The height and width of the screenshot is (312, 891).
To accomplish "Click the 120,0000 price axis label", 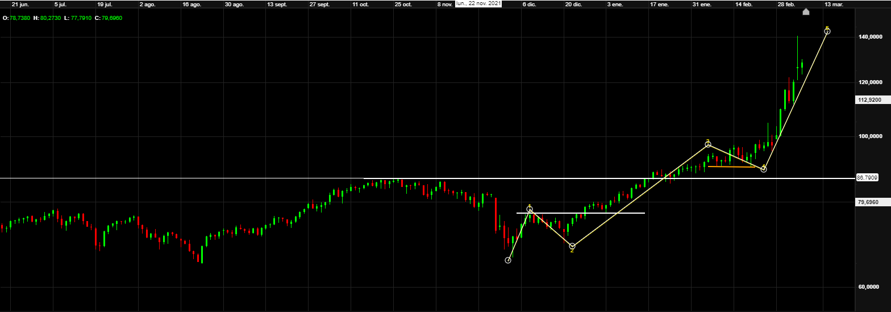I will (870, 82).
